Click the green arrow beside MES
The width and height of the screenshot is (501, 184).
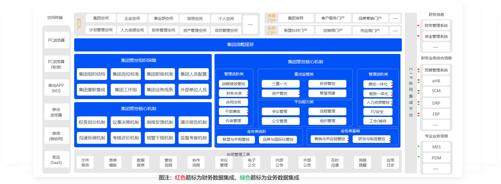[419, 146]
